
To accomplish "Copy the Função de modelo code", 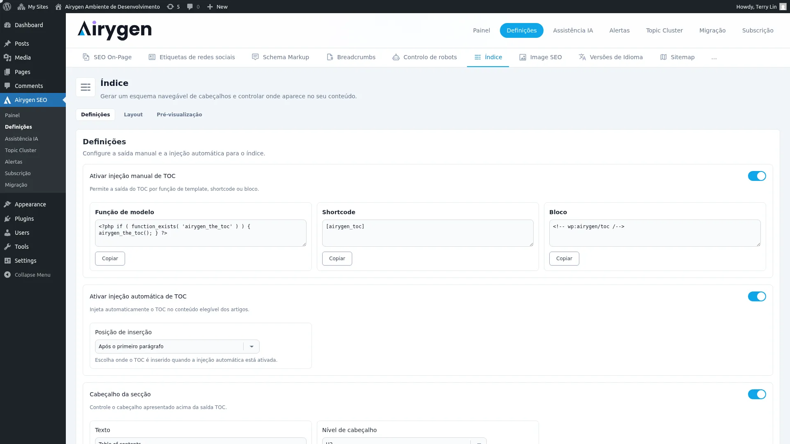I will pos(110,259).
